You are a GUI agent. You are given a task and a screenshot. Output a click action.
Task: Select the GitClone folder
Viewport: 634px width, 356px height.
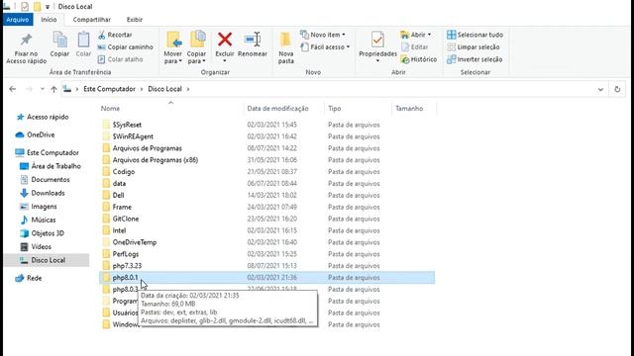tap(126, 219)
